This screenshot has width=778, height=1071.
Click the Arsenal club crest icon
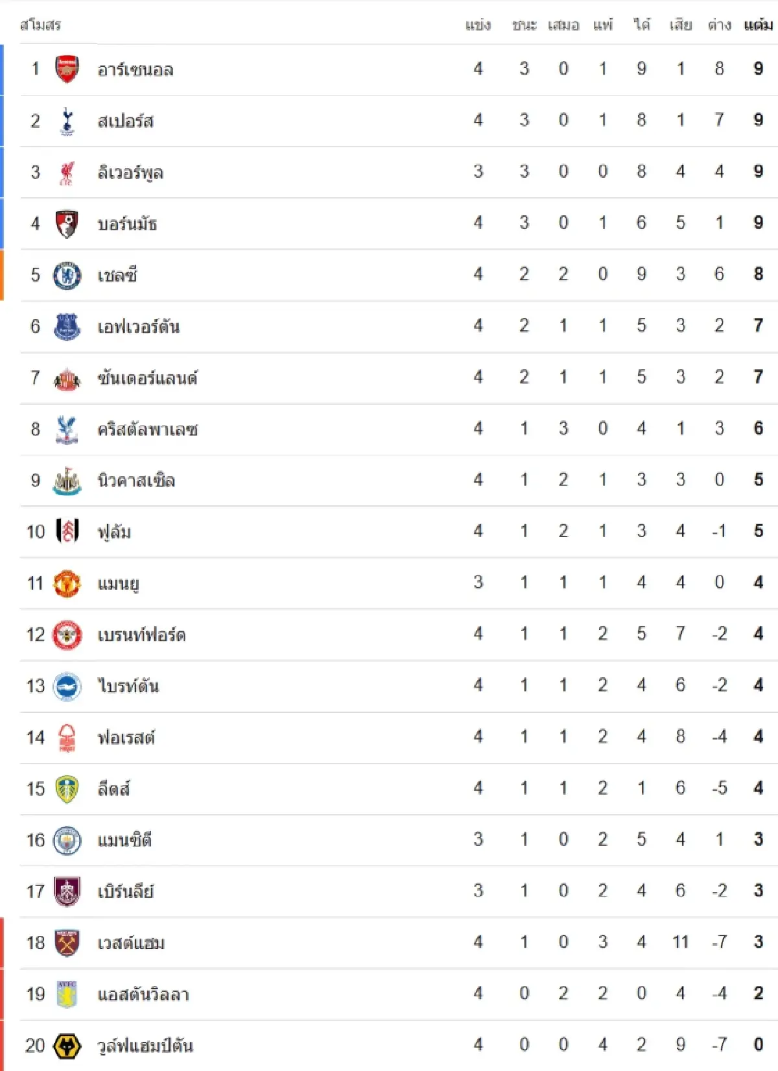coord(67,69)
